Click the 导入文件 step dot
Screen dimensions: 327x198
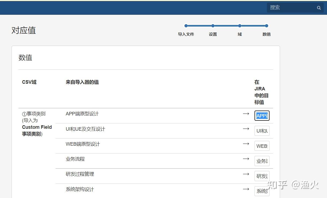[x=186, y=26]
